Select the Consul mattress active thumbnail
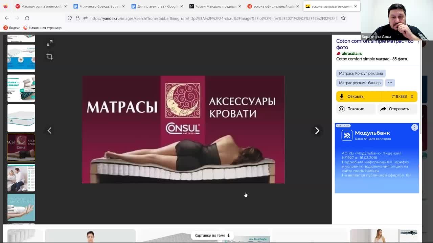This screenshot has height=243, width=433. tap(21, 147)
